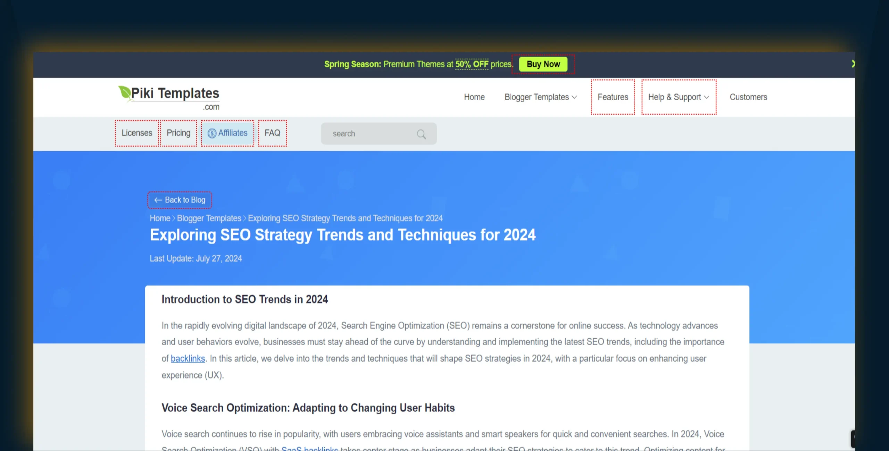
Task: Click the back arrow in Back to Blog
Action: (x=158, y=200)
